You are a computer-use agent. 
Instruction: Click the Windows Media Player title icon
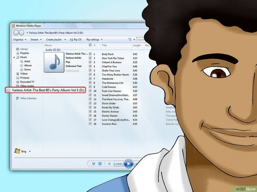point(13,26)
